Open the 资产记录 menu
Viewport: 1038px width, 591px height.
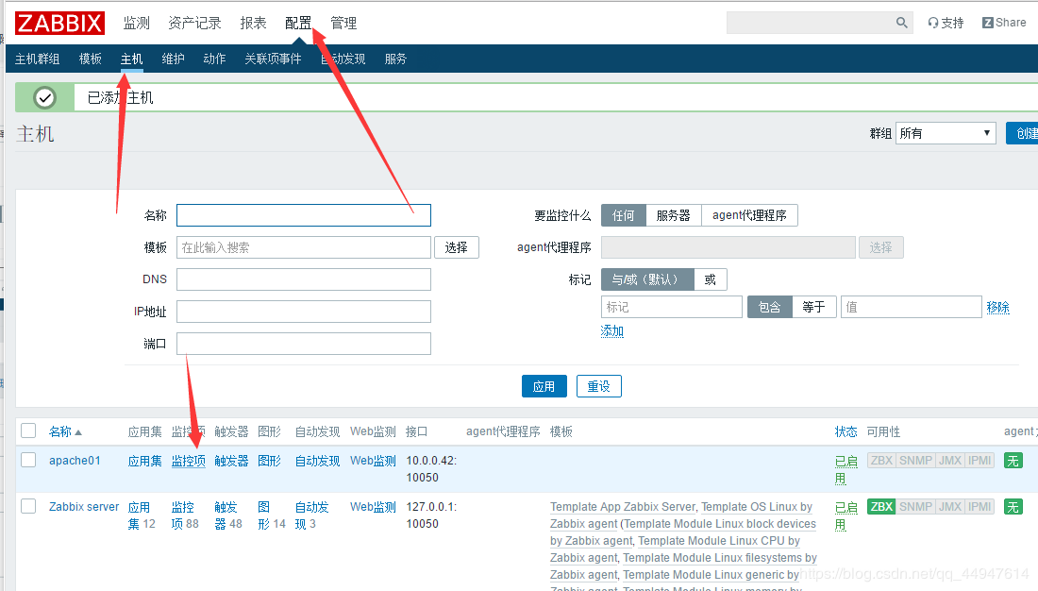coord(194,24)
